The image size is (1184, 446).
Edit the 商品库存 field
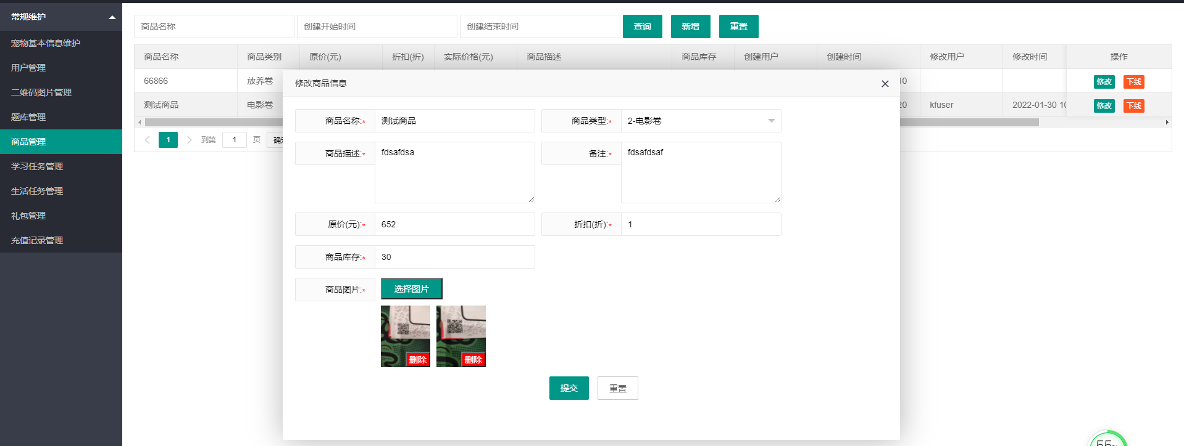pyautogui.click(x=454, y=257)
